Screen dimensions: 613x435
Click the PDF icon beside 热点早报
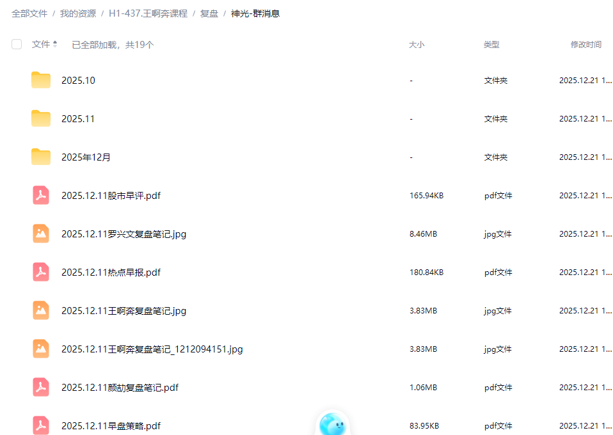point(41,272)
